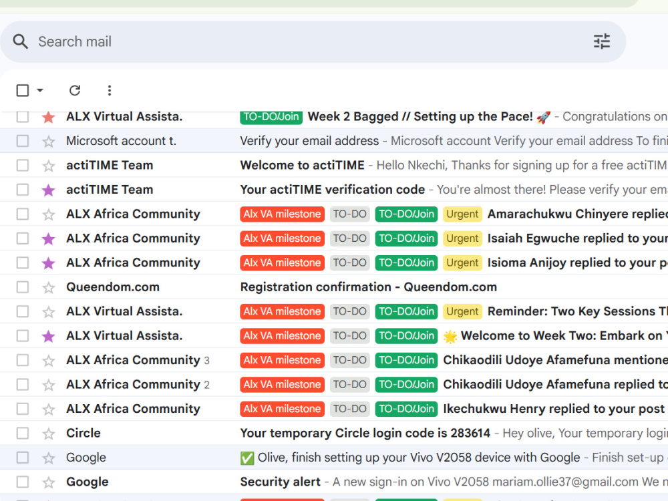The width and height of the screenshot is (668, 501).
Task: Tick the Queendom.com email checkbox
Action: click(23, 287)
